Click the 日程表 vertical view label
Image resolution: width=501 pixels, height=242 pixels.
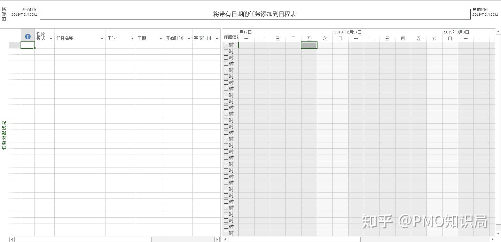(x=4, y=14)
